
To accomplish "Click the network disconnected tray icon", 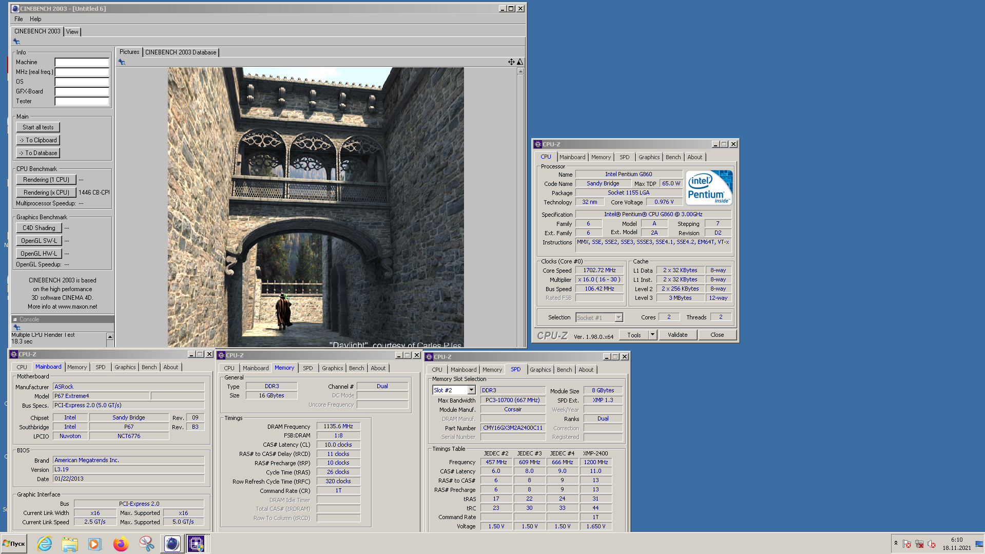I will coord(919,544).
